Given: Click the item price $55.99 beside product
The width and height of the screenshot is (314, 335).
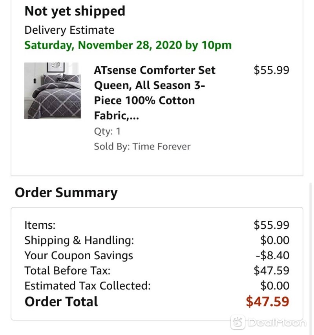Looking at the screenshot, I should pyautogui.click(x=272, y=70).
